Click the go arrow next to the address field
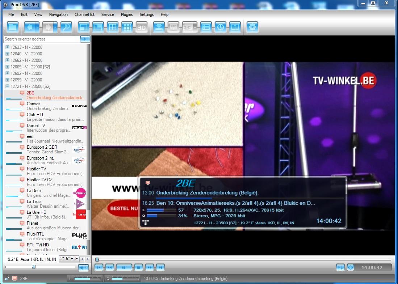Image resolution: width=398 pixels, height=284 pixels. tap(85, 39)
